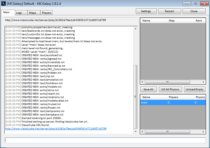This screenshot has height=148, width=210.
Task: Click the server URL text field at top
Action: (71, 20)
